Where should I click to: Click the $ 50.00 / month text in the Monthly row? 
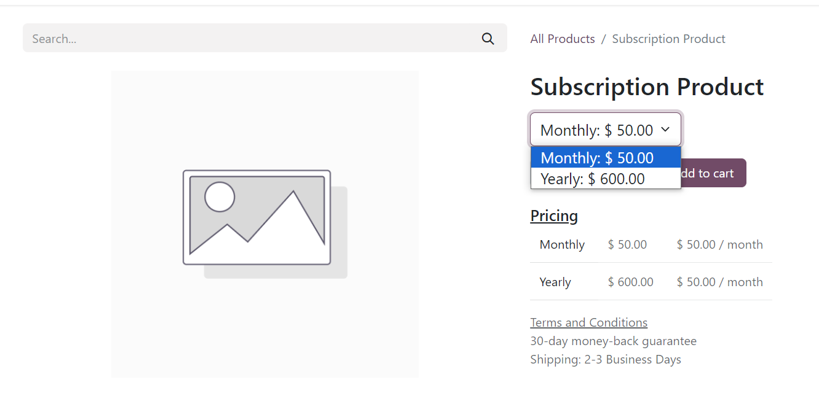pos(719,244)
